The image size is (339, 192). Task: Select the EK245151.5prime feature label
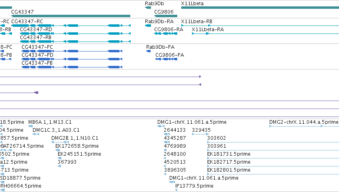point(79,154)
